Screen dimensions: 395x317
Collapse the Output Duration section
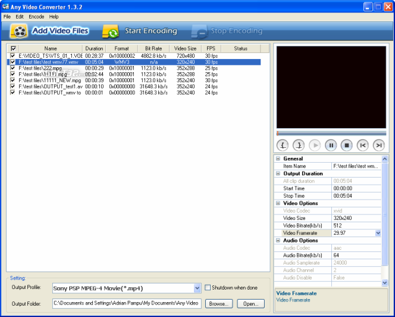[x=278, y=173]
